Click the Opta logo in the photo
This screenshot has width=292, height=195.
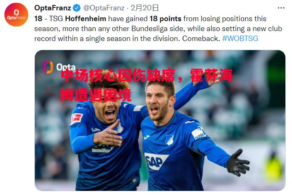coord(59,67)
